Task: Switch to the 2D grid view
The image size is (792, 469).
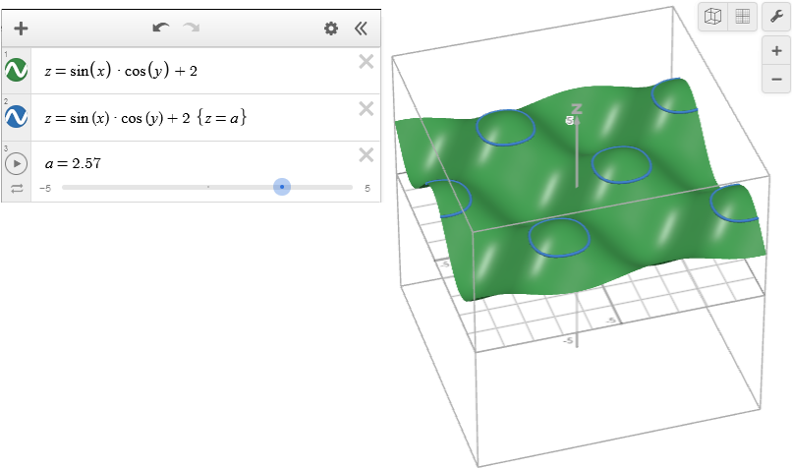Action: tap(742, 17)
